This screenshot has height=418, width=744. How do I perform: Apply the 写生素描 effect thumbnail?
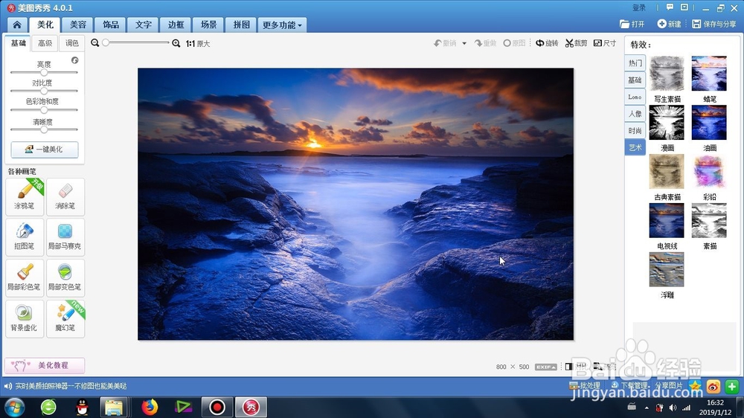coord(667,74)
